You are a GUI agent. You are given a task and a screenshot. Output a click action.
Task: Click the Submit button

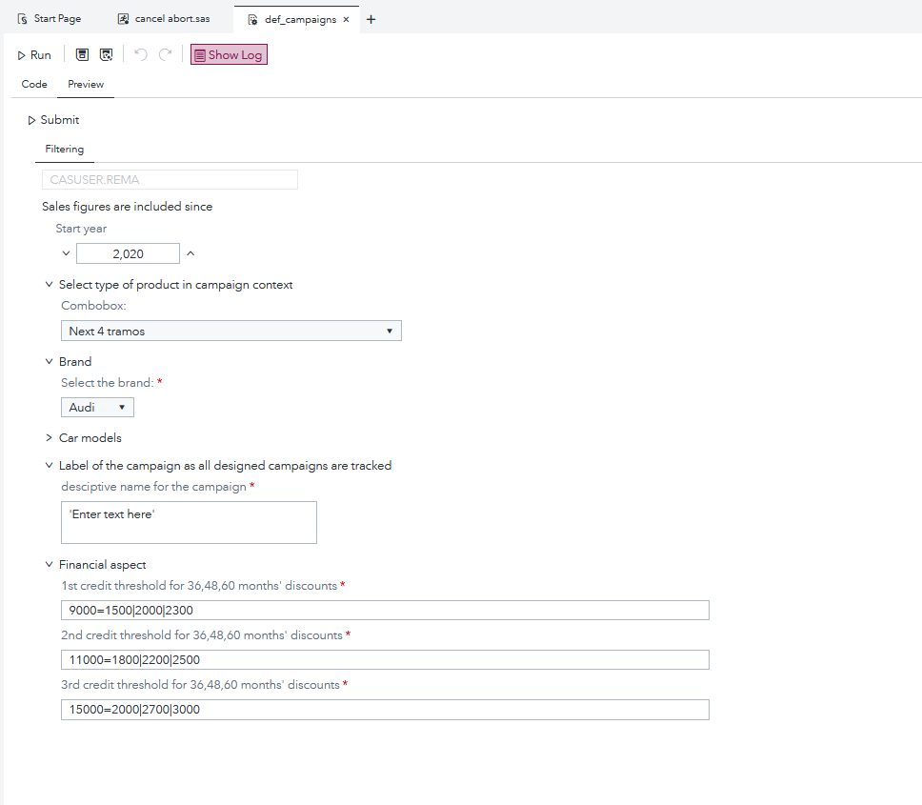pos(53,120)
